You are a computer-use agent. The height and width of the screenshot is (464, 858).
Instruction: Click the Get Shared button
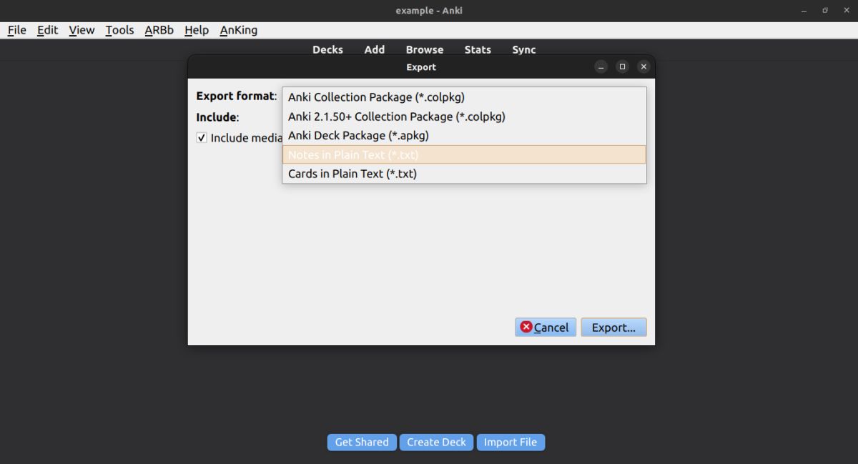pyautogui.click(x=362, y=442)
